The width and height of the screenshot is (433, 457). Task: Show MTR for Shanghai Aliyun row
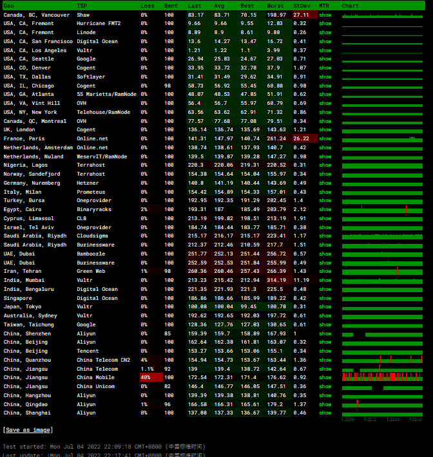325,413
